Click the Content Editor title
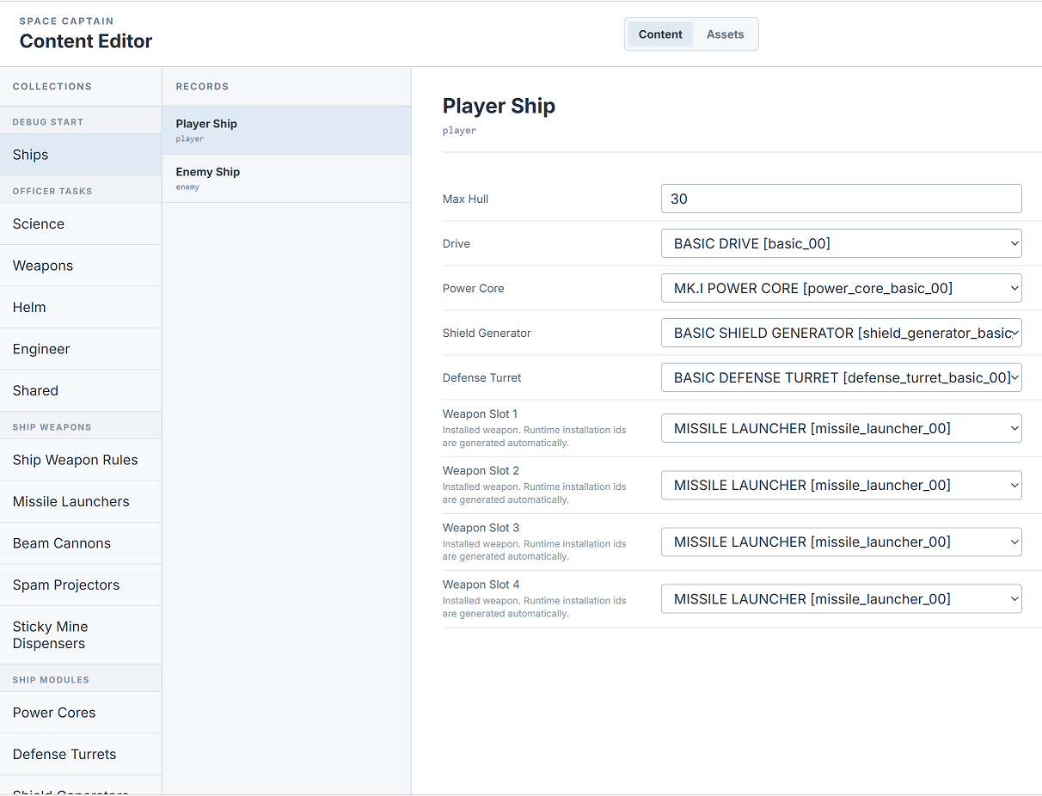 (x=86, y=41)
